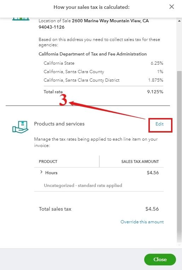This screenshot has width=182, height=270.
Task: Click the Hours product name
Action: pos(51,173)
